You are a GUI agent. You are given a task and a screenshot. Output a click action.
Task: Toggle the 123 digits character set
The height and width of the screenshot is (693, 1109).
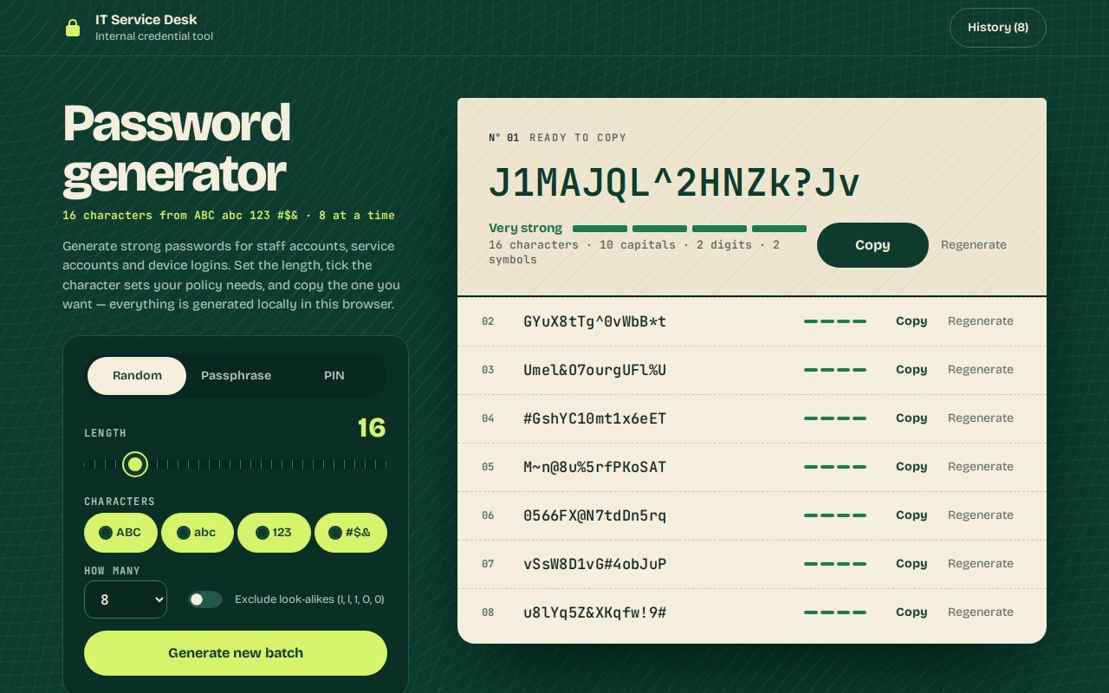(x=274, y=533)
